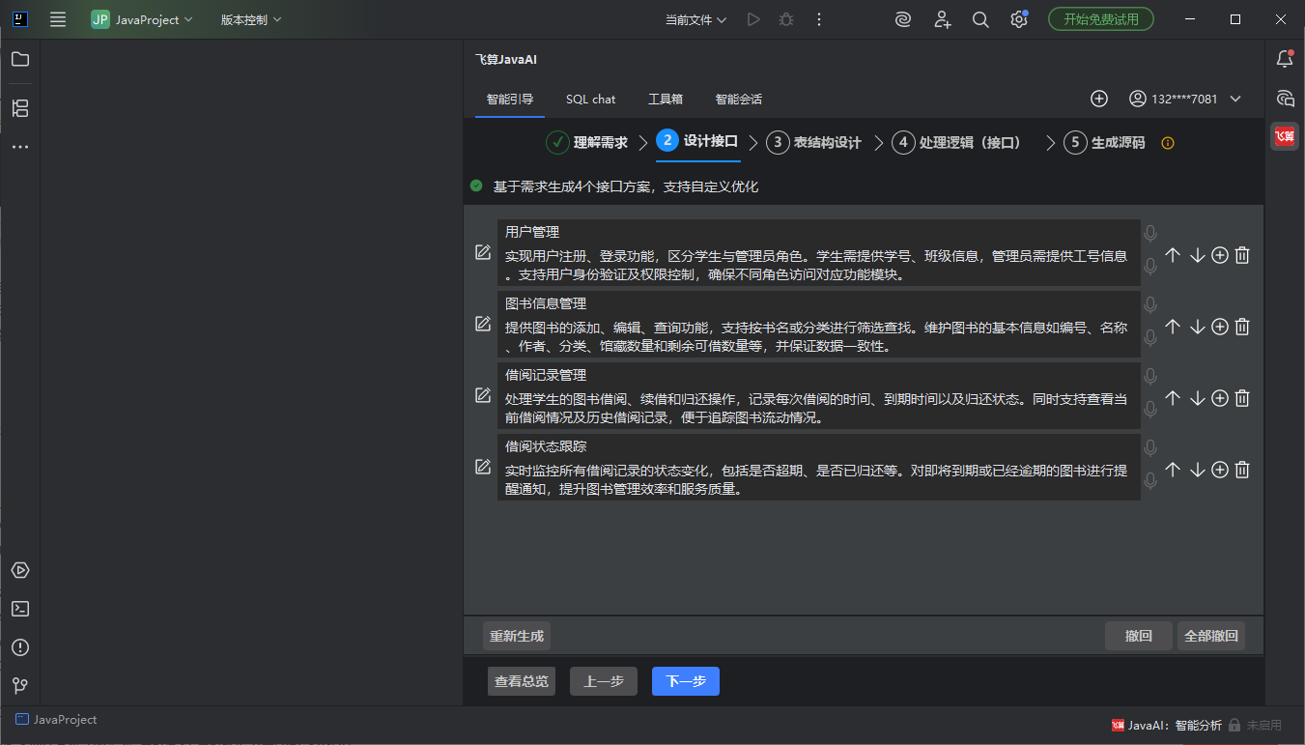Click the microphone beside 借阅状态跟踪 title
The width and height of the screenshot is (1305, 745).
pyautogui.click(x=1149, y=447)
